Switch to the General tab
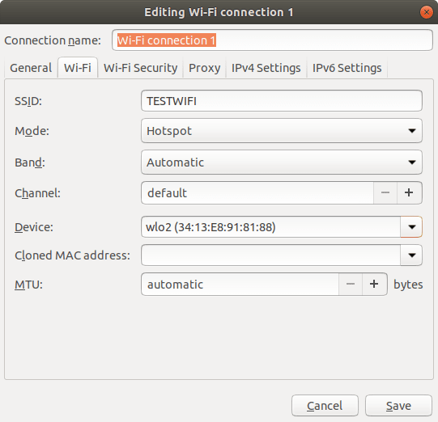This screenshot has height=422, width=438. (31, 68)
